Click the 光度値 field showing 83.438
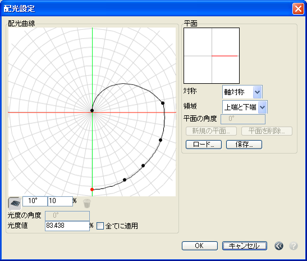The height and width of the screenshot is (261, 307). pyautogui.click(x=67, y=226)
